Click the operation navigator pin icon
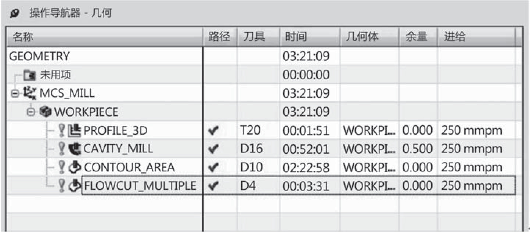 tap(15, 14)
